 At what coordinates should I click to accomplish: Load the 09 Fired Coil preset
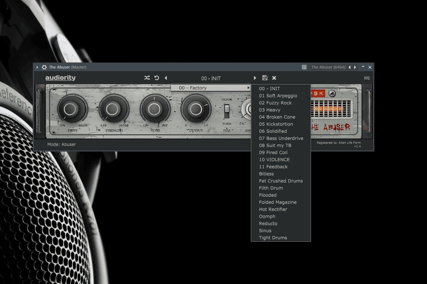point(281,152)
